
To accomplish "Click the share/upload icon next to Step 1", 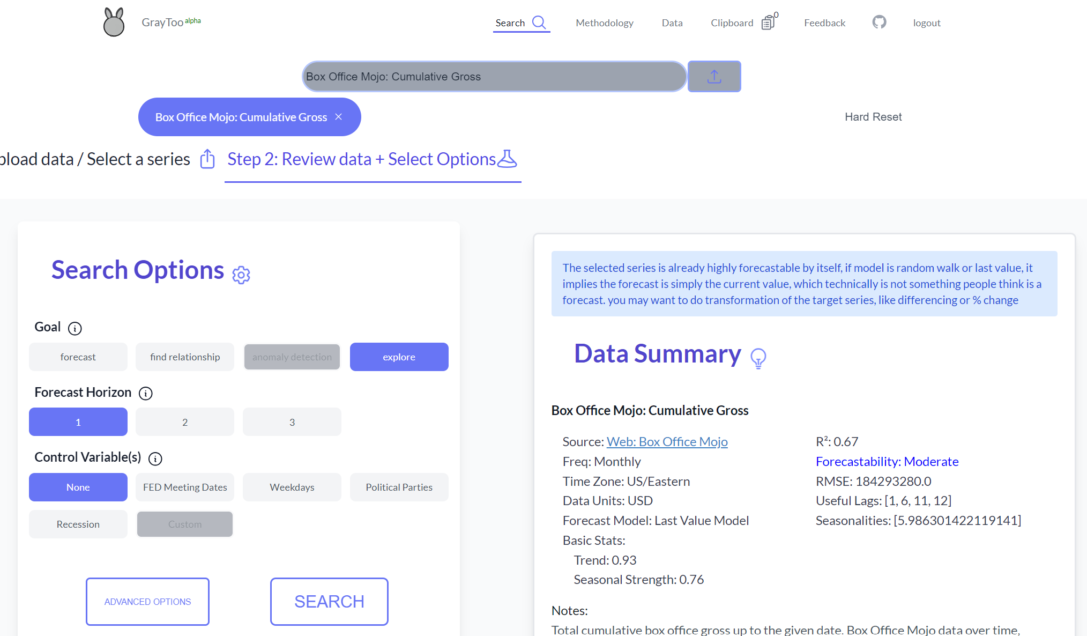I will click(x=207, y=159).
